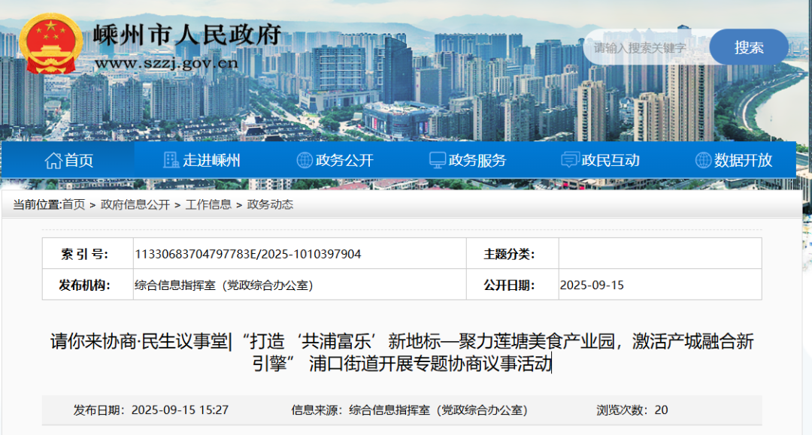Click the www.szzj.gov.cn address text
Screen dimensions: 812x435
coord(167,63)
